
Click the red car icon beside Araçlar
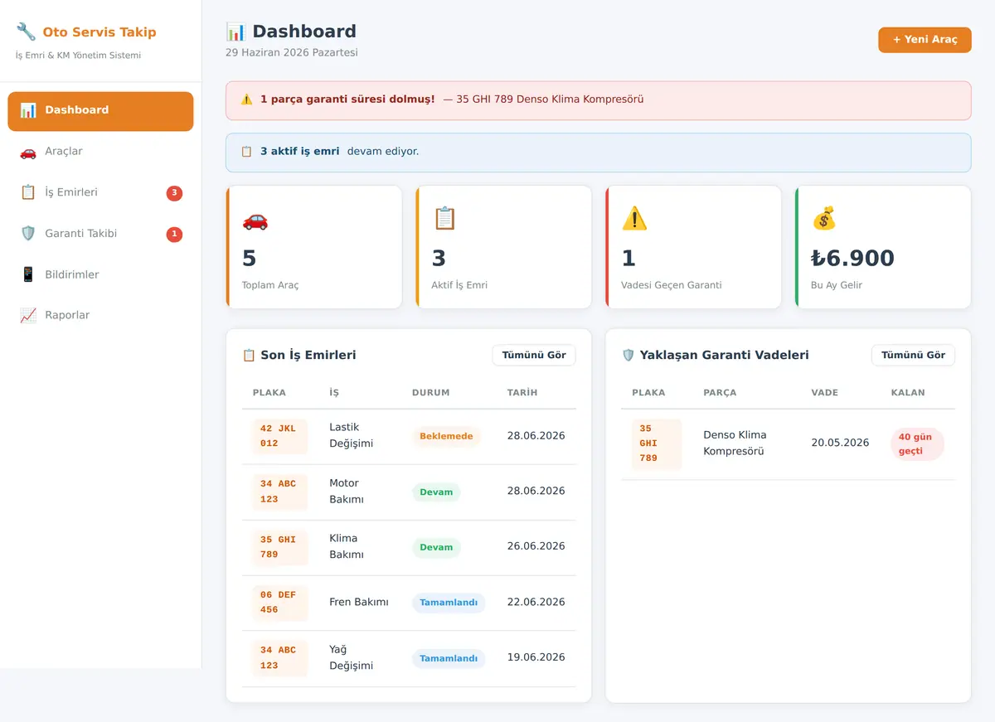(28, 152)
